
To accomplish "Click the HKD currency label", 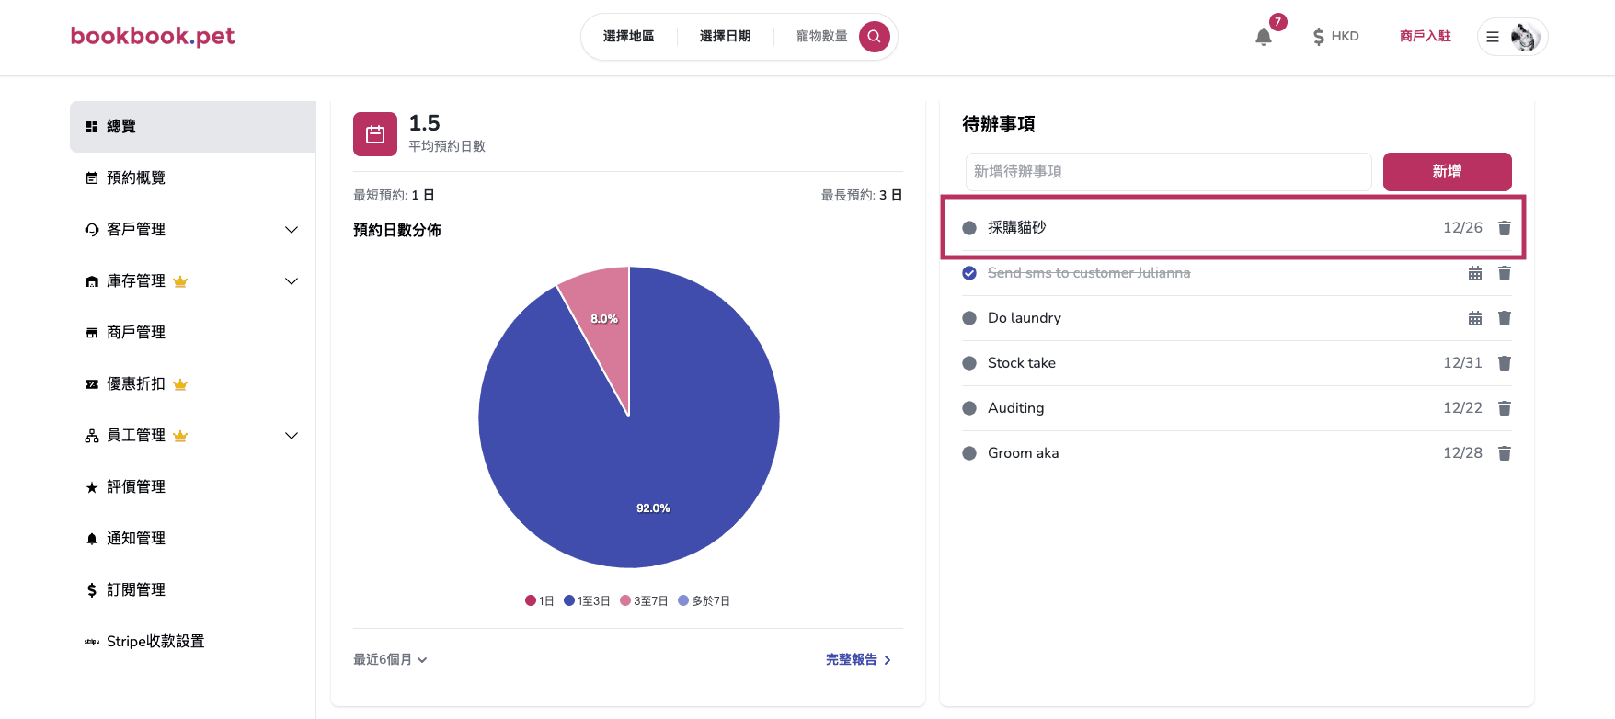I will pos(1345,37).
